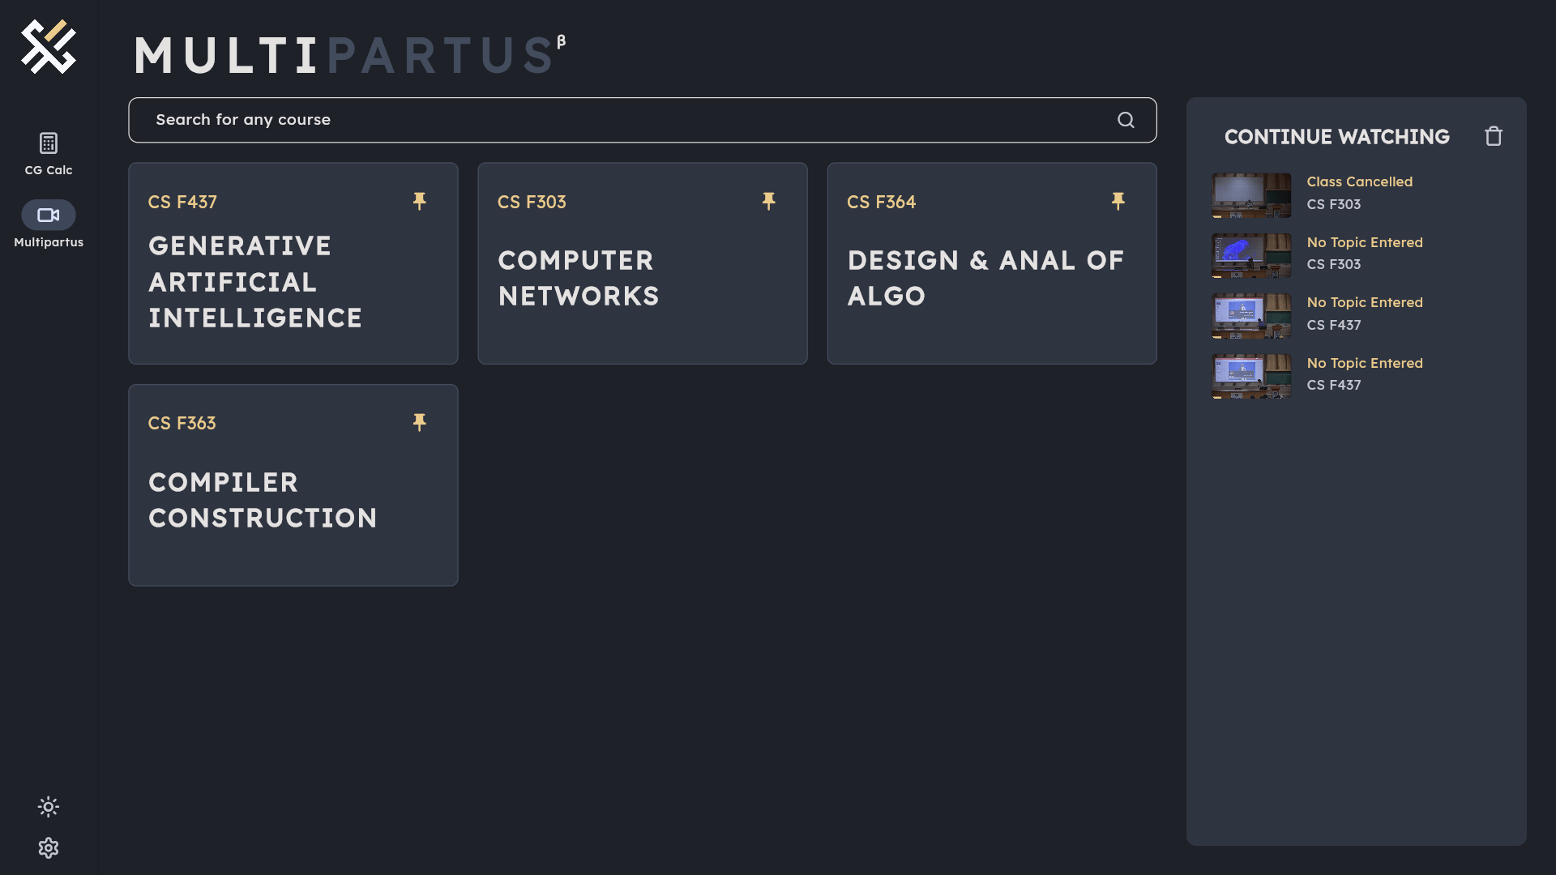Open the settings gear
The height and width of the screenshot is (875, 1556).
point(49,847)
